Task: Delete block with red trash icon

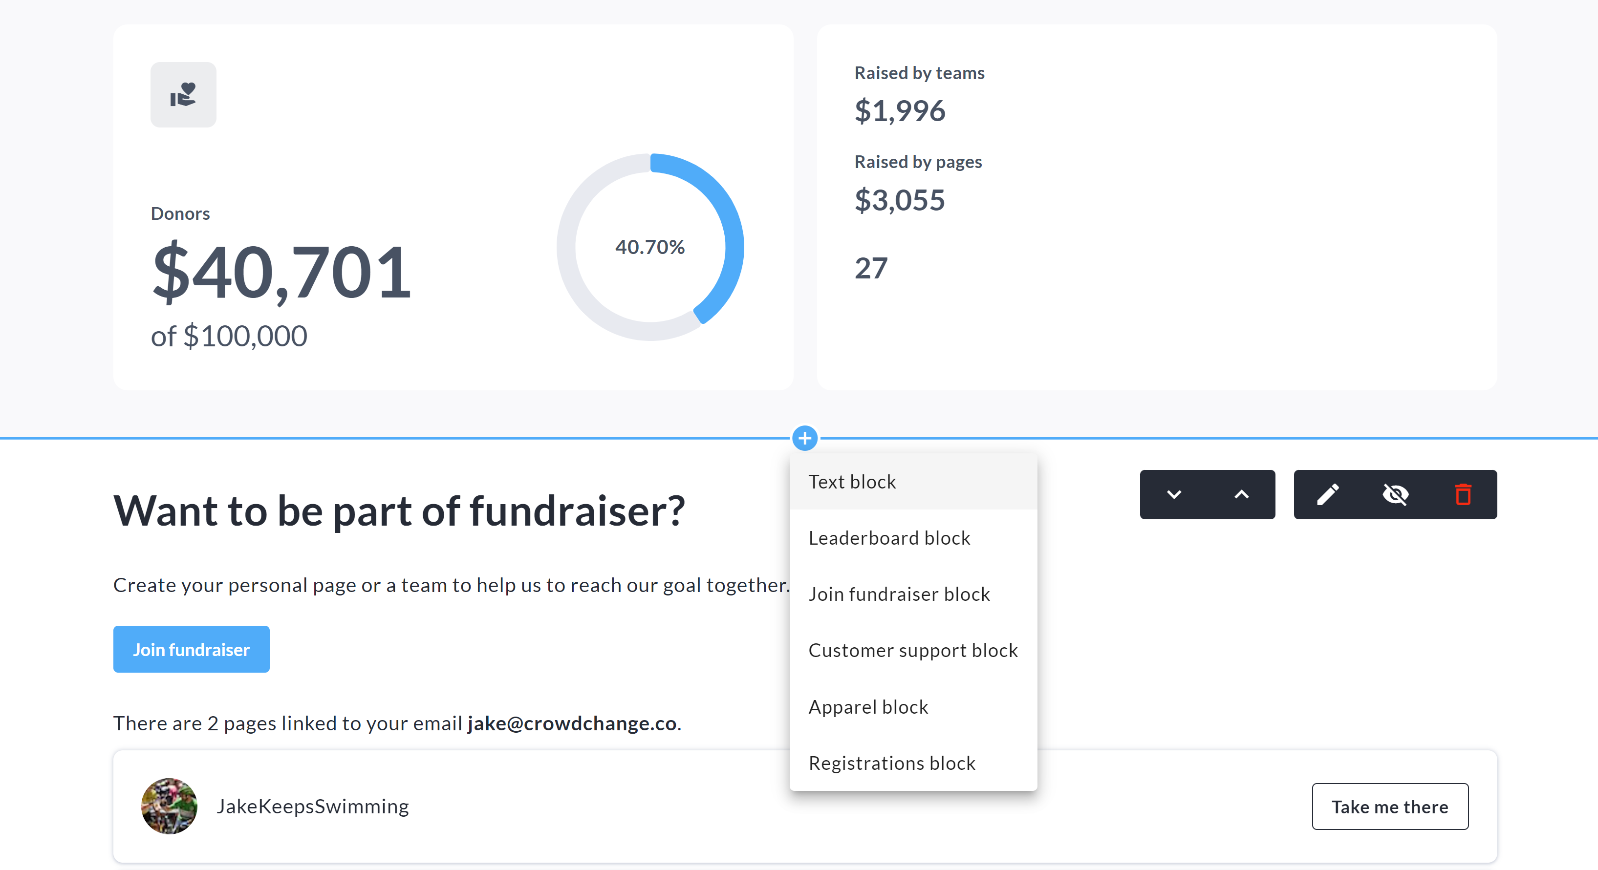Action: pyautogui.click(x=1463, y=494)
